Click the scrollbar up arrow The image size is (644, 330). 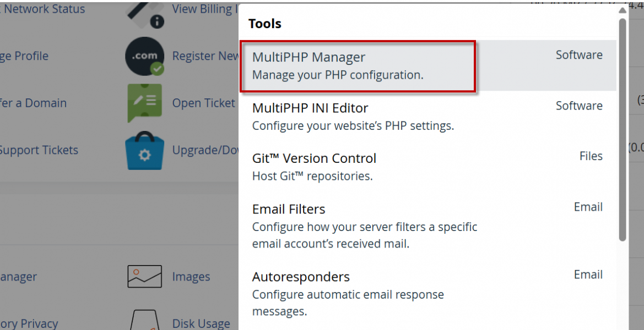point(622,10)
